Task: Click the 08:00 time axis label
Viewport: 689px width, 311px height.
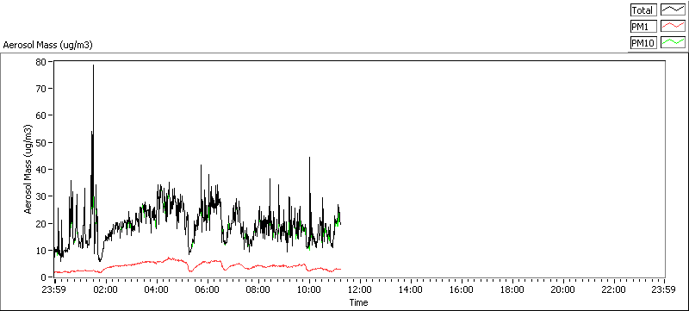Action: click(x=258, y=289)
